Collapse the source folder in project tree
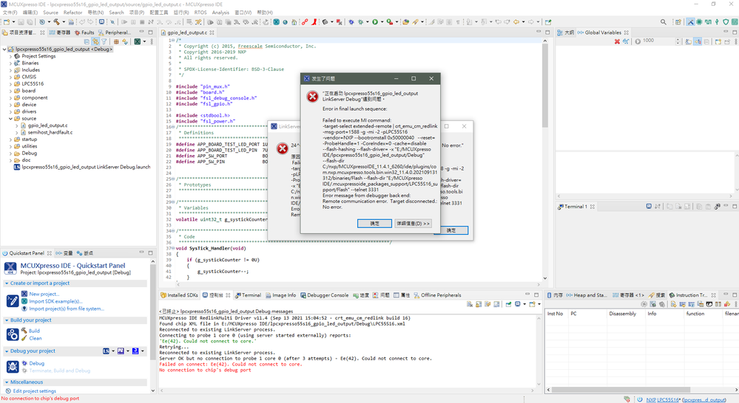Viewport: 739px width, 403px height. coord(11,119)
